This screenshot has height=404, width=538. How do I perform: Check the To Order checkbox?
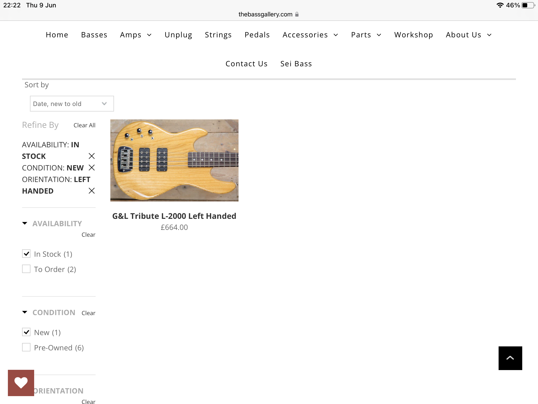coord(26,269)
